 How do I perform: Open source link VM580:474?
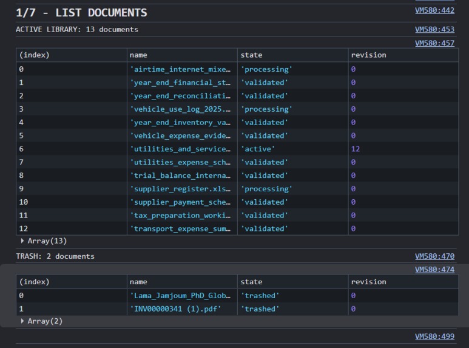click(x=434, y=270)
